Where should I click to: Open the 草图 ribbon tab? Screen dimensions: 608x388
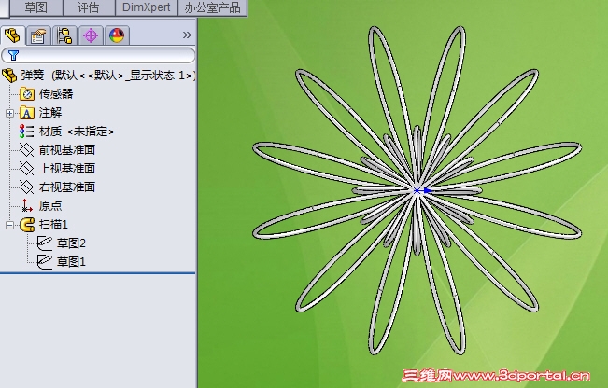pos(36,7)
